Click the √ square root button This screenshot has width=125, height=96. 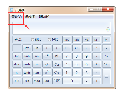(107, 48)
